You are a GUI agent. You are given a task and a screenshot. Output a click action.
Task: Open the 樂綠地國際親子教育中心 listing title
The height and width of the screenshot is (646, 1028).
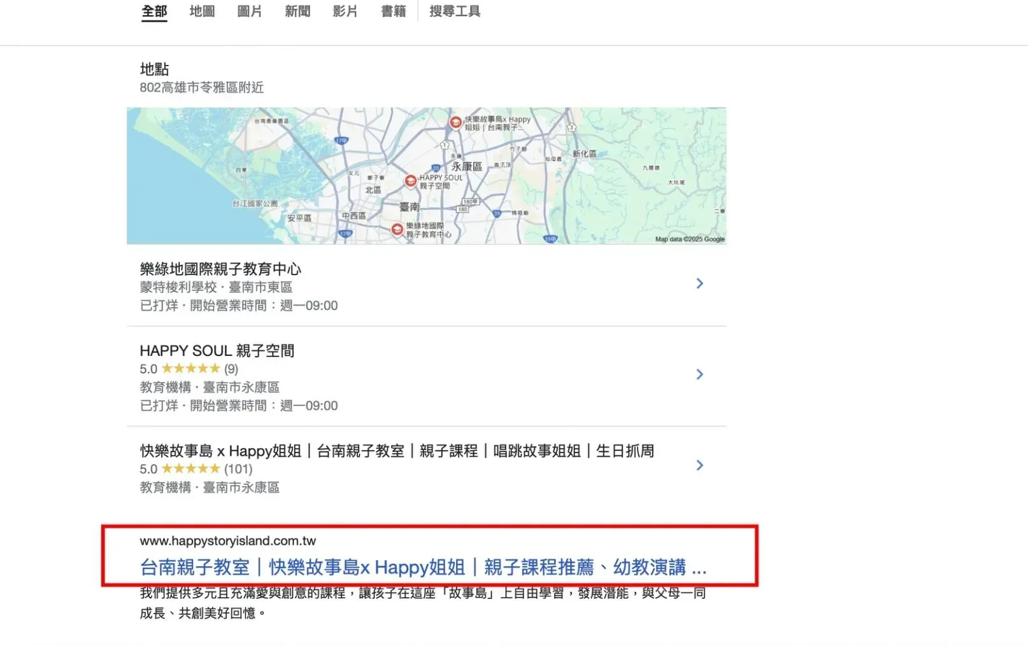pyautogui.click(x=220, y=269)
